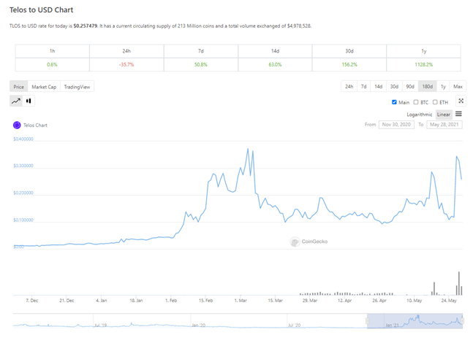Switch chart scale to Linear
Viewport: 473px width, 340px height.
(x=444, y=115)
